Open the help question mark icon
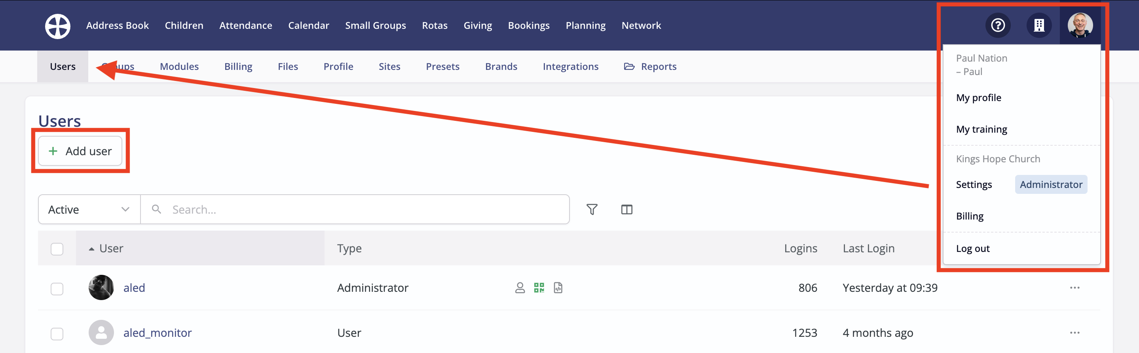This screenshot has width=1139, height=353. pos(997,26)
